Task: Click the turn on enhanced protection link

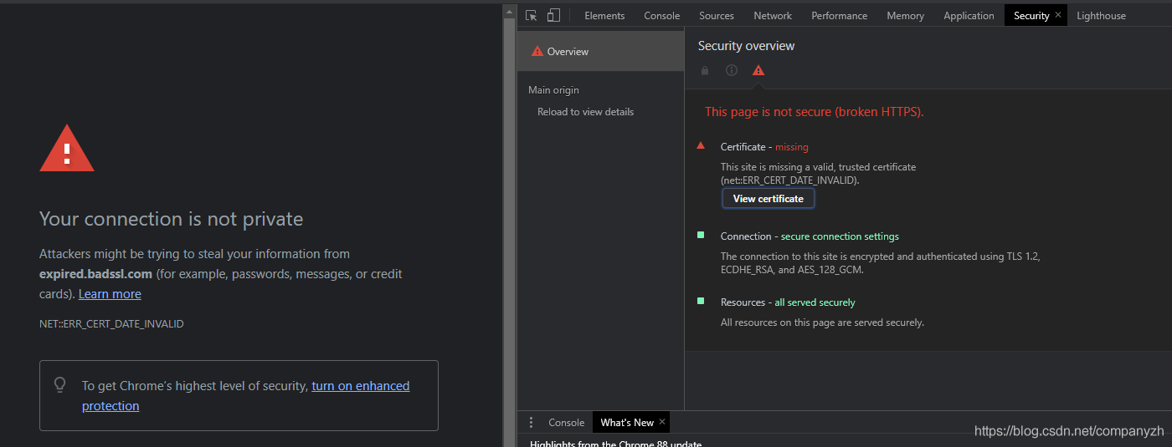Action: click(360, 386)
